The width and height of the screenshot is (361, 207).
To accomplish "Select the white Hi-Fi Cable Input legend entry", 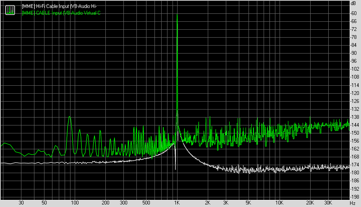I will pos(59,6).
